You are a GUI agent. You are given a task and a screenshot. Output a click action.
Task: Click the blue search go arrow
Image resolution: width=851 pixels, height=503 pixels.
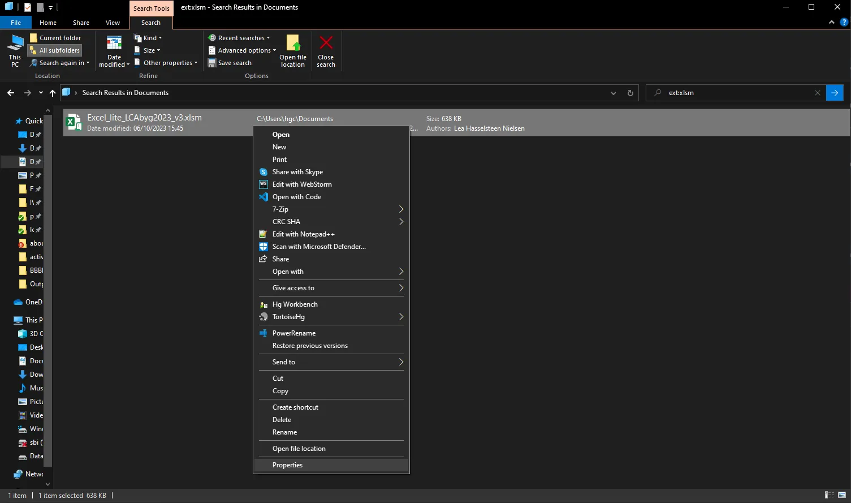[x=835, y=93]
